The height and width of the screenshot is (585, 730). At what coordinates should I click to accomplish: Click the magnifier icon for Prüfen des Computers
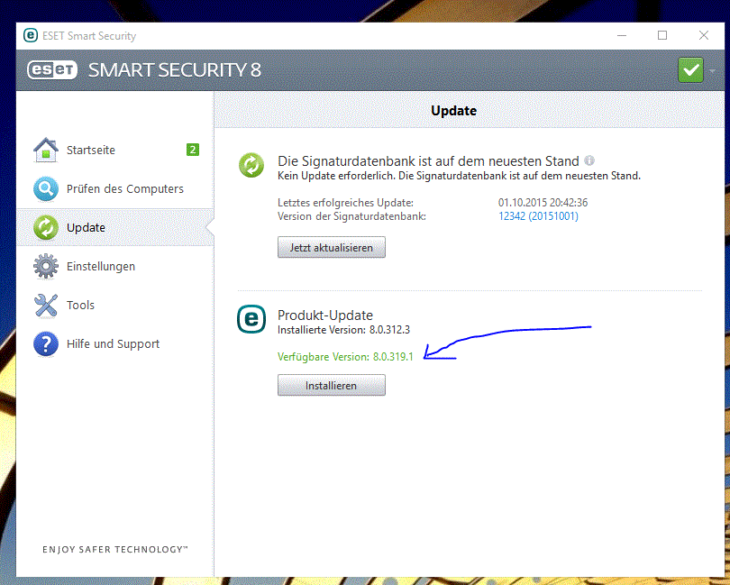[x=46, y=189]
